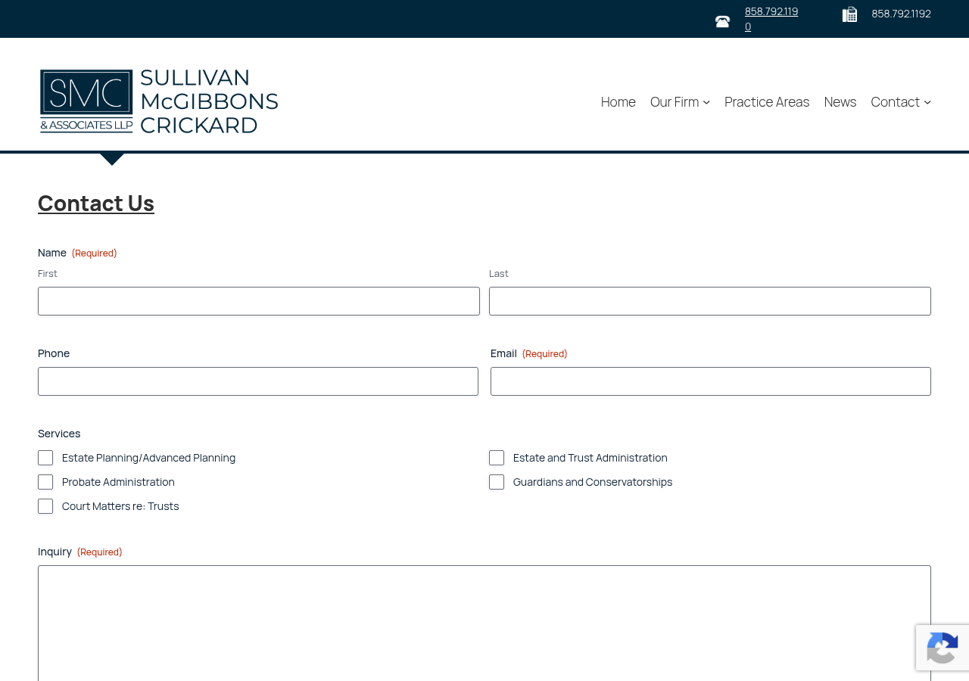Check Guardians and Conservatorships
969x681 pixels.
point(497,482)
